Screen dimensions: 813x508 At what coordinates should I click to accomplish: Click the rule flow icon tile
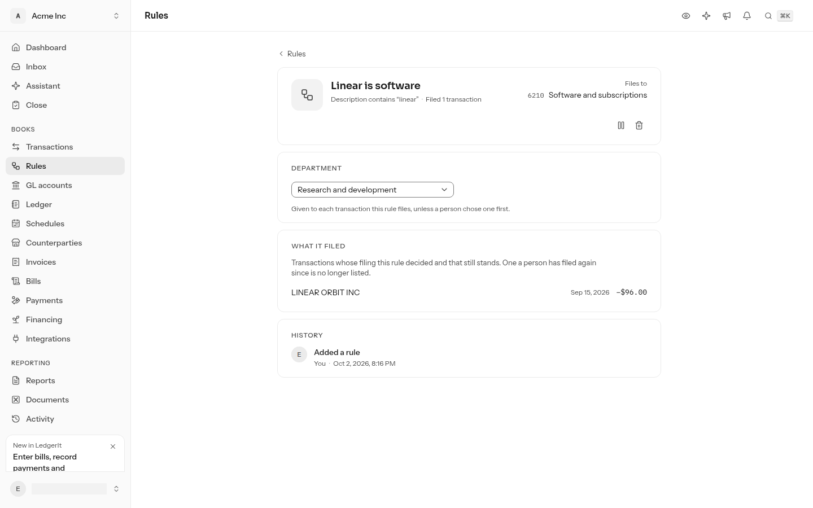click(x=307, y=95)
